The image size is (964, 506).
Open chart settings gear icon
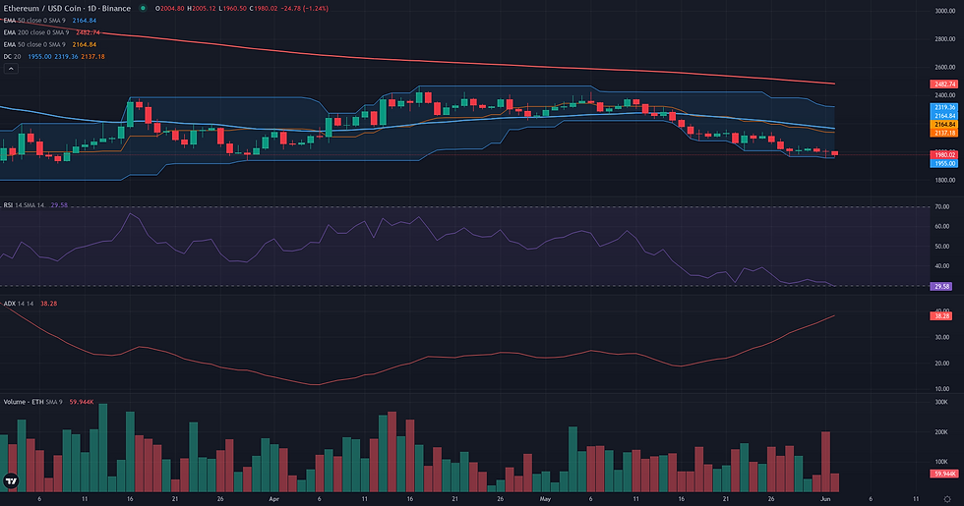pyautogui.click(x=947, y=499)
